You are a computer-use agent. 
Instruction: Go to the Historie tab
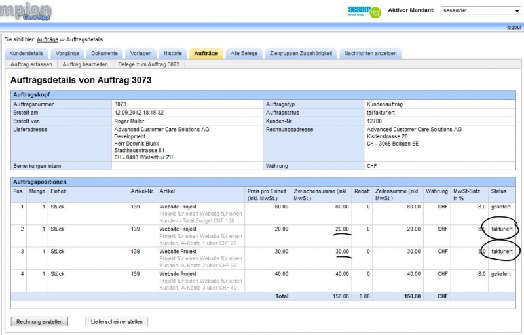click(x=173, y=53)
